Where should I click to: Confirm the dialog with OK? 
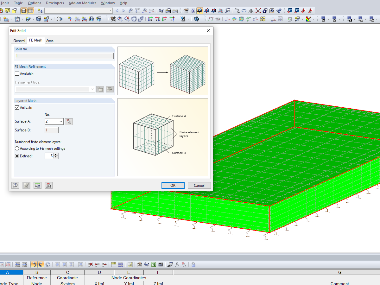pos(173,185)
